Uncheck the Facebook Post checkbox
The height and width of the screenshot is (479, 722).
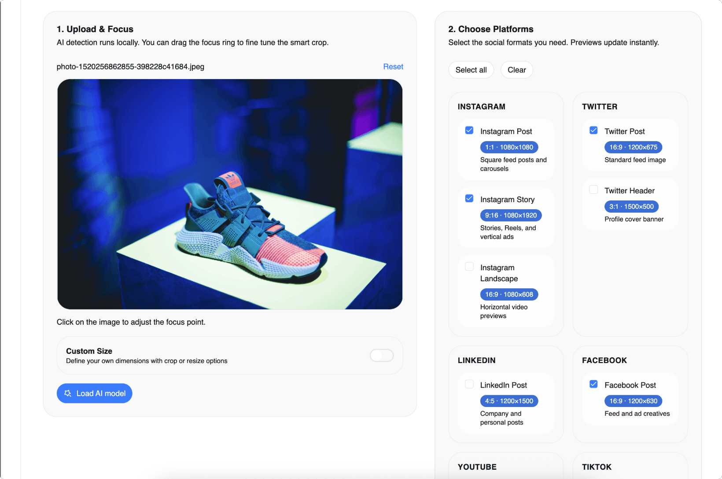click(593, 384)
